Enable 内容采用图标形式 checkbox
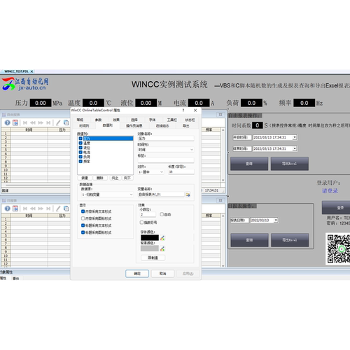The height and width of the screenshot is (350, 350). click(83, 218)
